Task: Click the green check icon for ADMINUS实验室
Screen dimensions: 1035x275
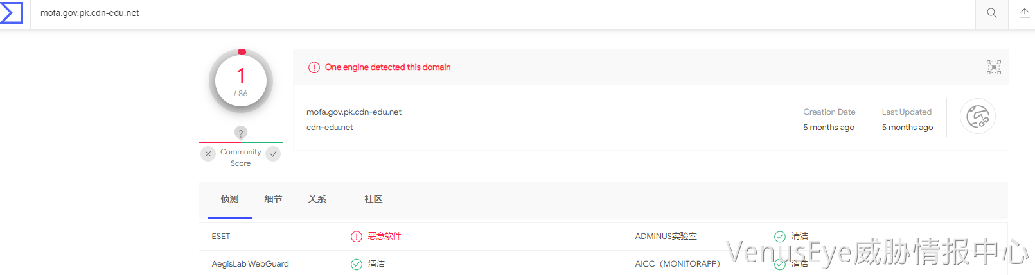Action: click(780, 237)
